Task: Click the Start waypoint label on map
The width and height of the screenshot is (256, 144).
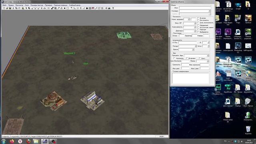Action: [86, 64]
